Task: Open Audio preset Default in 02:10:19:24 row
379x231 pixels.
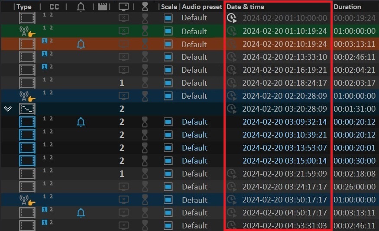Action: click(194, 44)
